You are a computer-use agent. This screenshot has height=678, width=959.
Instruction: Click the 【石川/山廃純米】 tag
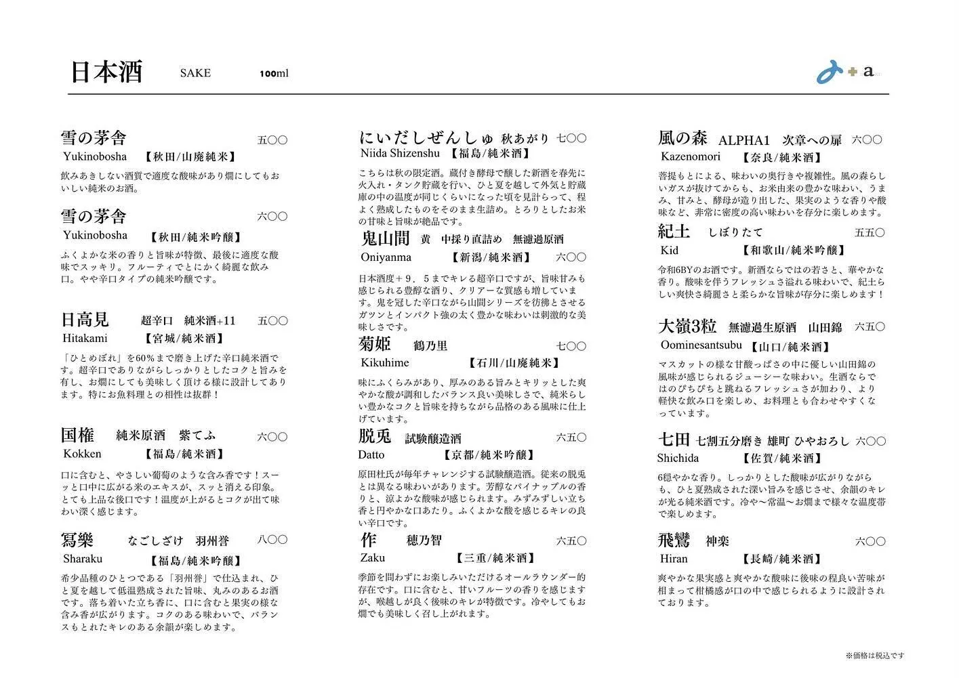[x=514, y=363]
